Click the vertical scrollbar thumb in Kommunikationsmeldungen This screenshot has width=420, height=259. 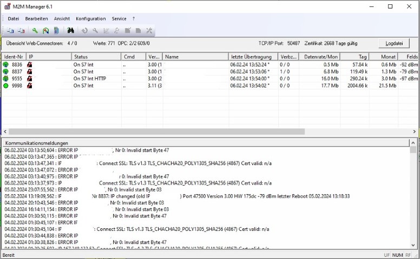click(x=413, y=149)
